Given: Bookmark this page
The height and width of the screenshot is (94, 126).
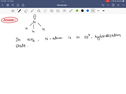Looking at the screenshot, I should pos(18,5).
